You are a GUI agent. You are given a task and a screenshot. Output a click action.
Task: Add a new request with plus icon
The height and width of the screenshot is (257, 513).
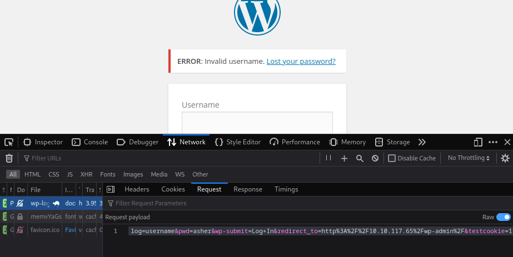coord(344,158)
